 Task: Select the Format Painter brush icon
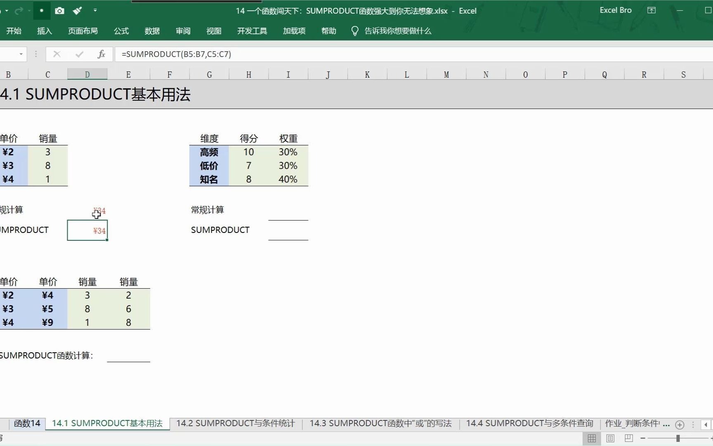click(77, 10)
